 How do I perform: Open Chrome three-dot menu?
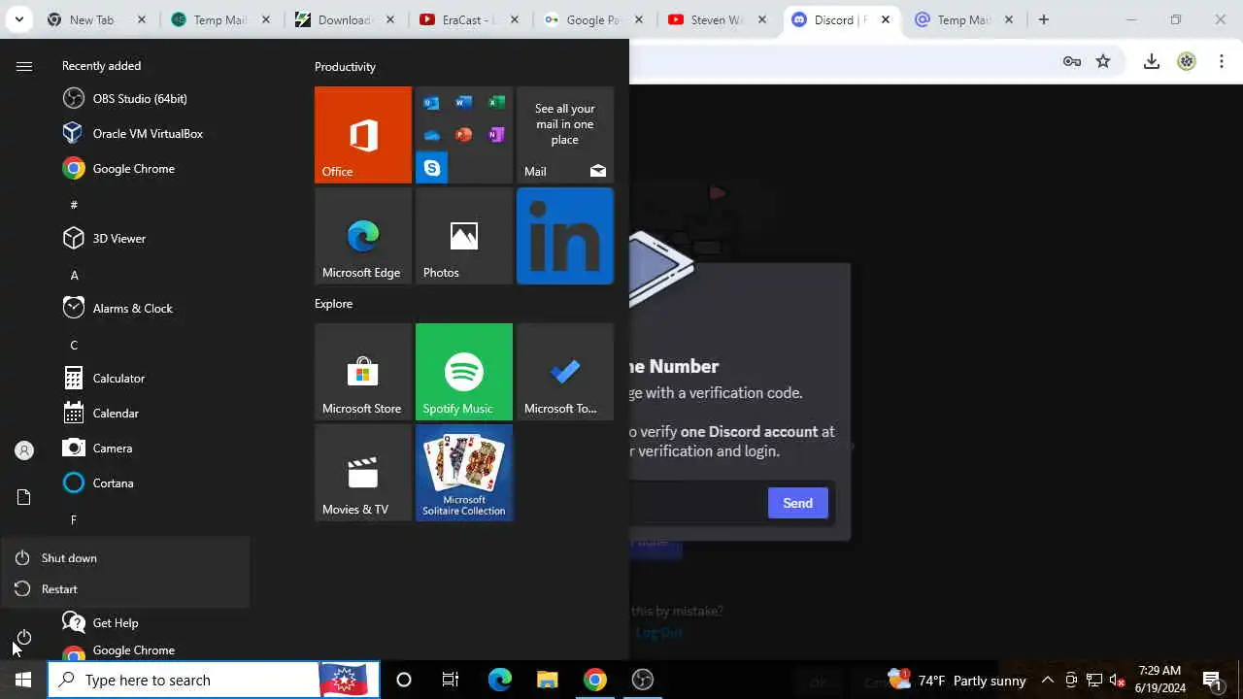[x=1222, y=61]
